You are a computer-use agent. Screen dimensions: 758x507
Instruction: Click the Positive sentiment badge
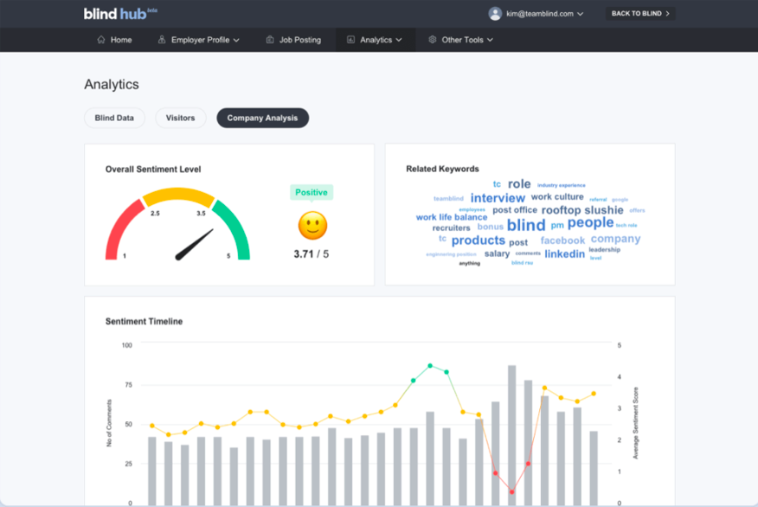[x=312, y=192]
